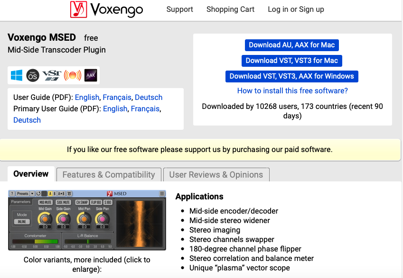Click the VST3 format icon
Screen dimensions: 403x278
coord(51,75)
